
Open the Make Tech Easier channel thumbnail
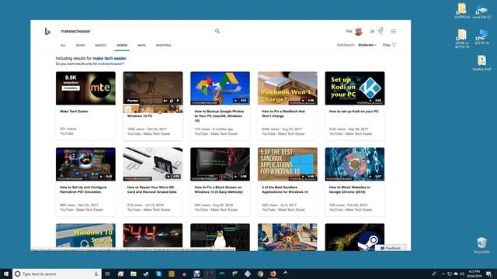(85, 88)
